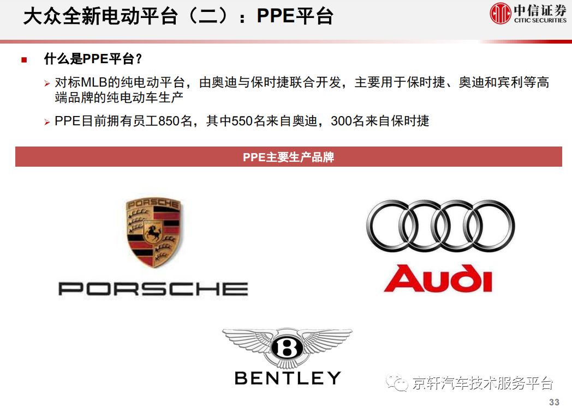Click the Bentley winged B emblem
This screenshot has height=408, width=572.
click(x=288, y=348)
